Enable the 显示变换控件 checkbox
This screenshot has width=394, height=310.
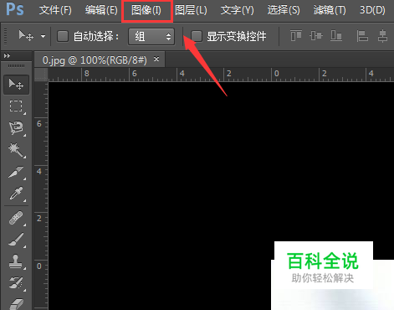tap(197, 36)
